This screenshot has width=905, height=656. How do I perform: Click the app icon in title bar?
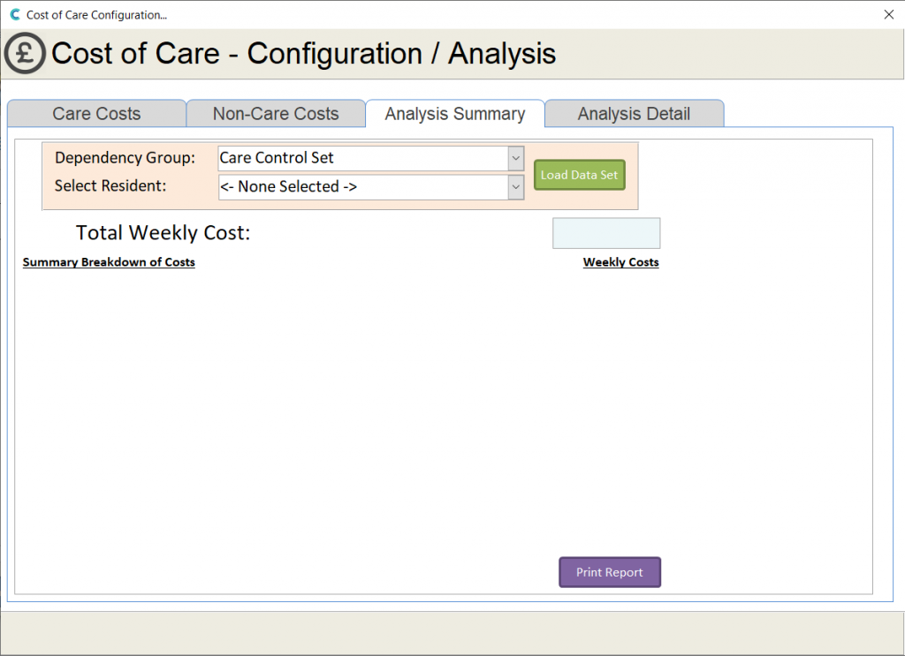click(x=14, y=14)
